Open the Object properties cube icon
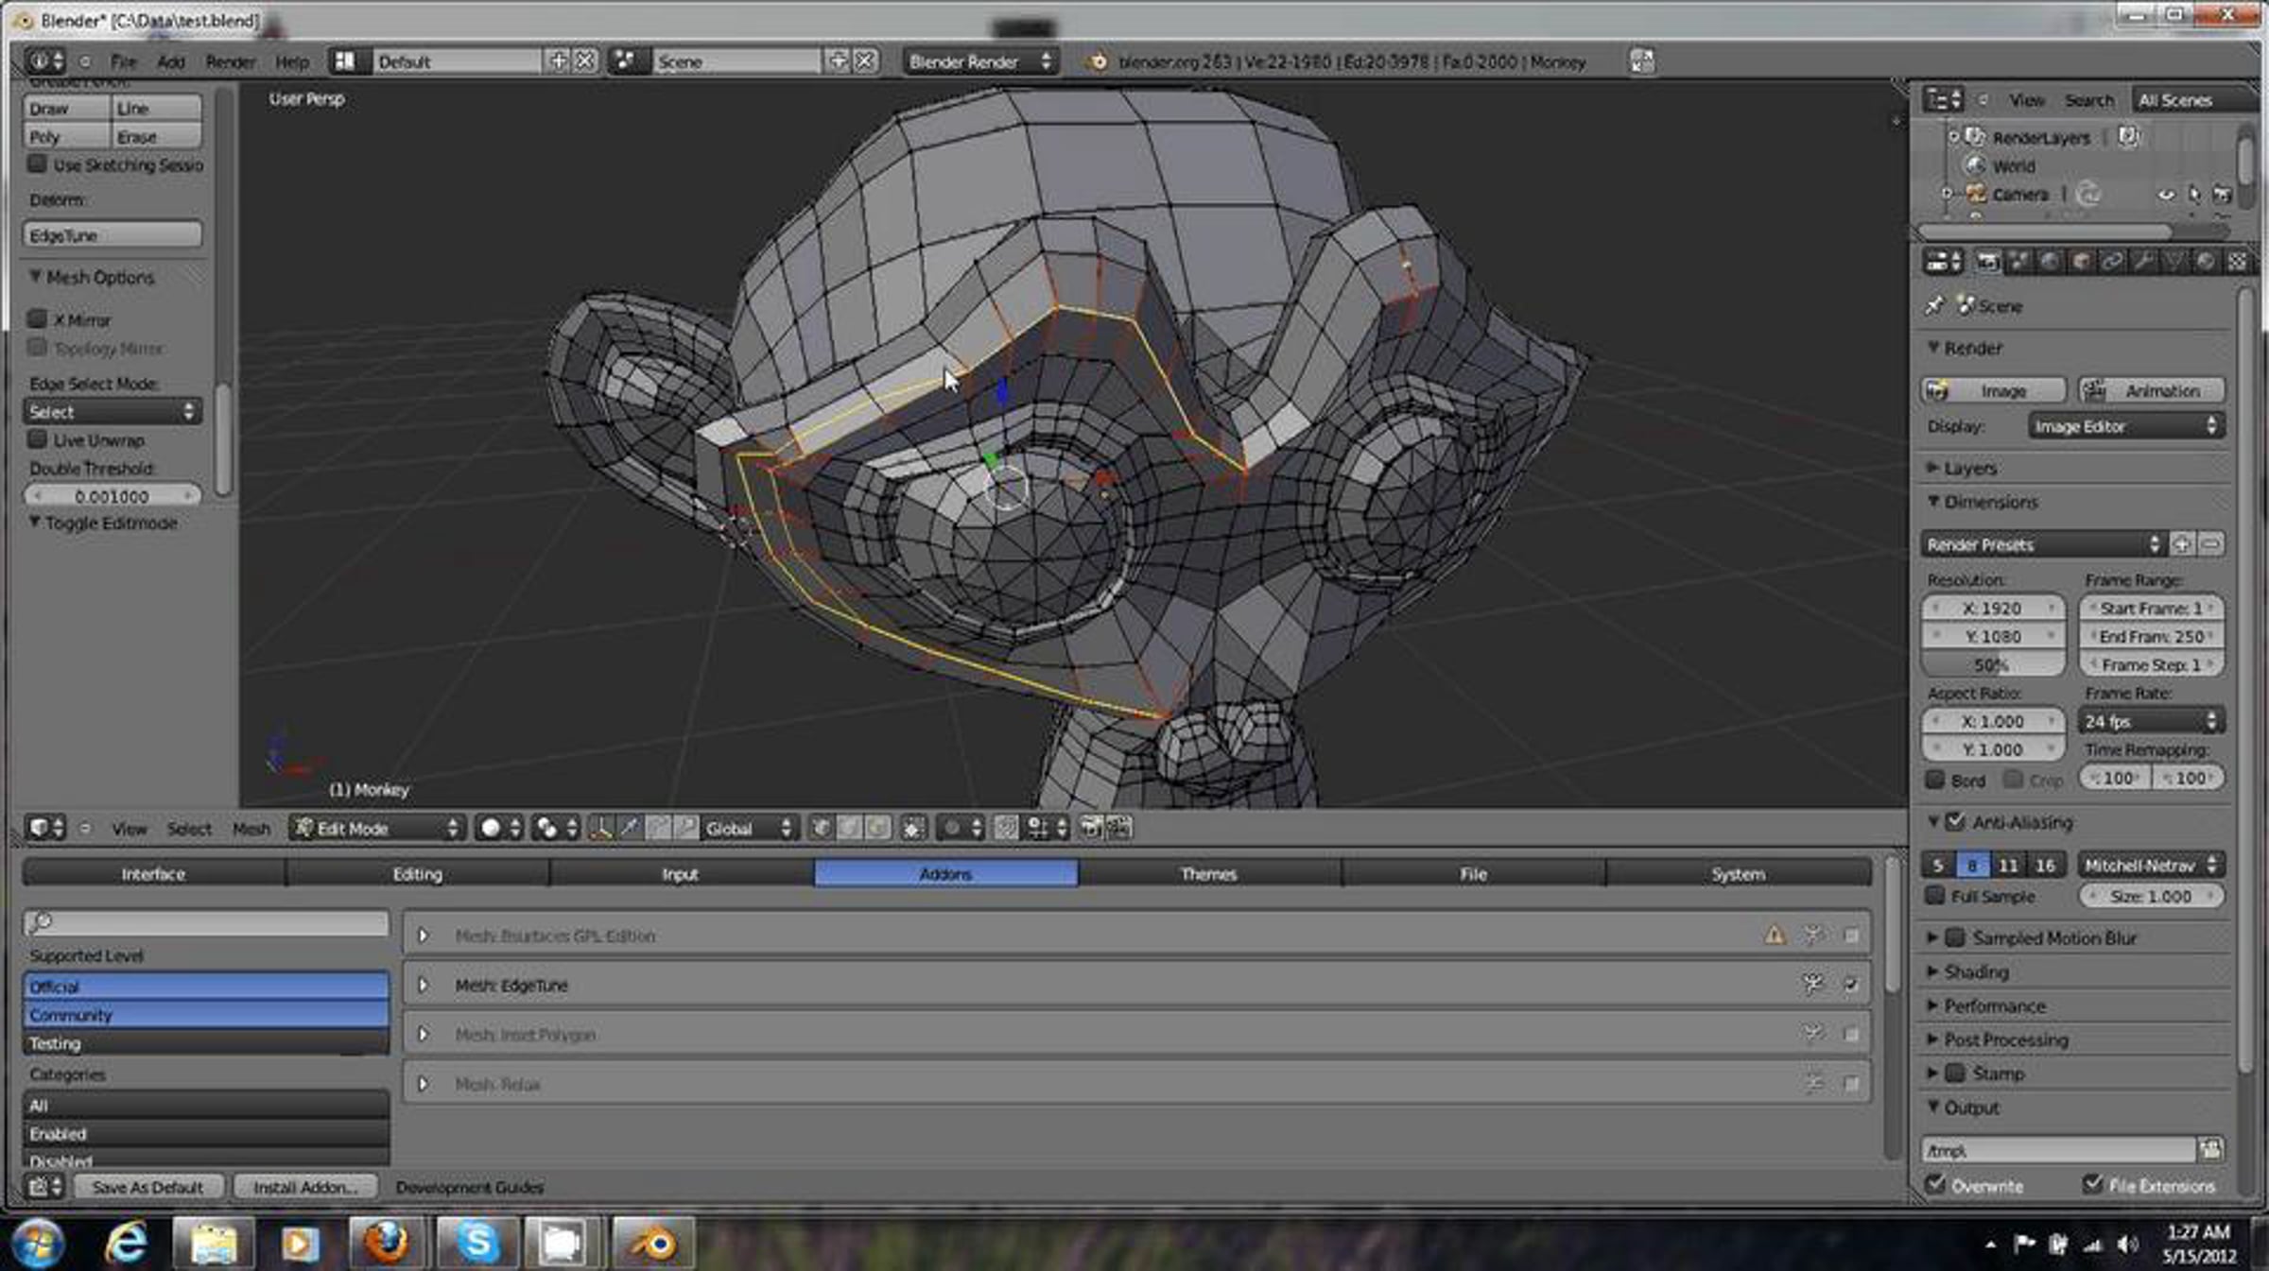This screenshot has width=2269, height=1271. 2081,262
